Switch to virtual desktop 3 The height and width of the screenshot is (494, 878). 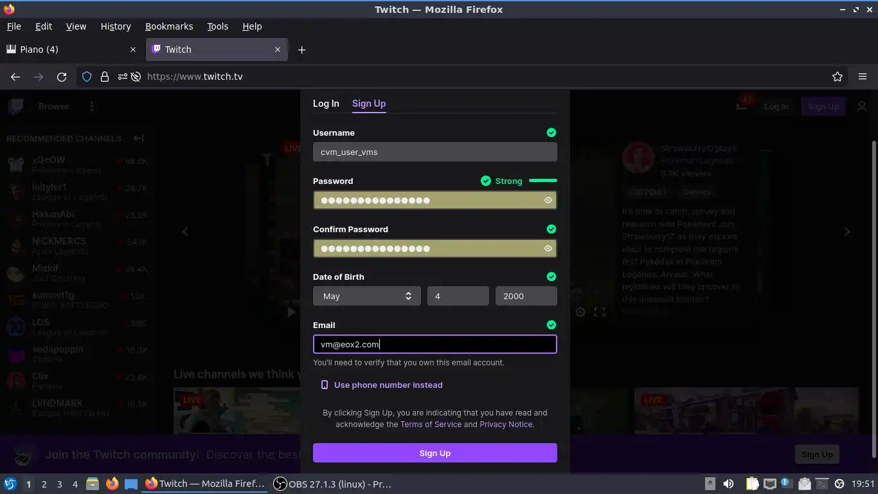59,484
